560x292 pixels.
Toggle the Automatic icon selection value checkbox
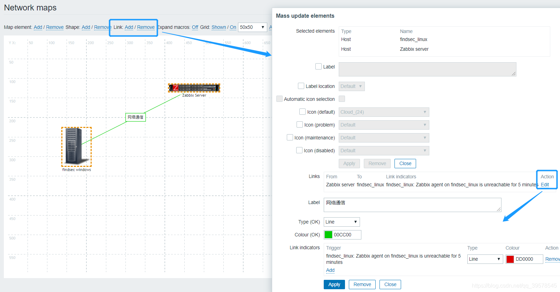(342, 99)
